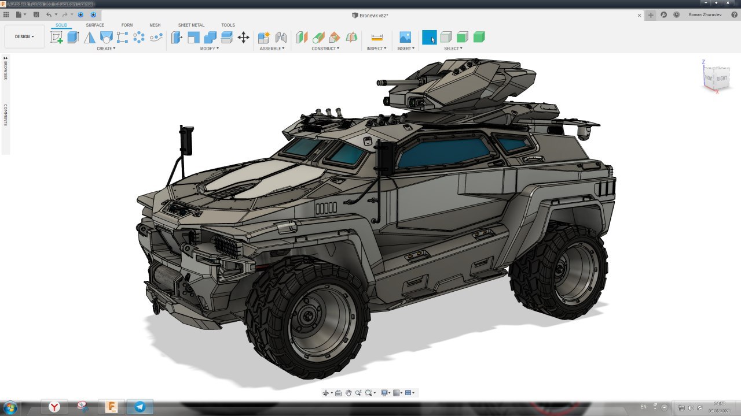Select the Offset Plane tool
Screen dimensions: 741x416
(302, 38)
